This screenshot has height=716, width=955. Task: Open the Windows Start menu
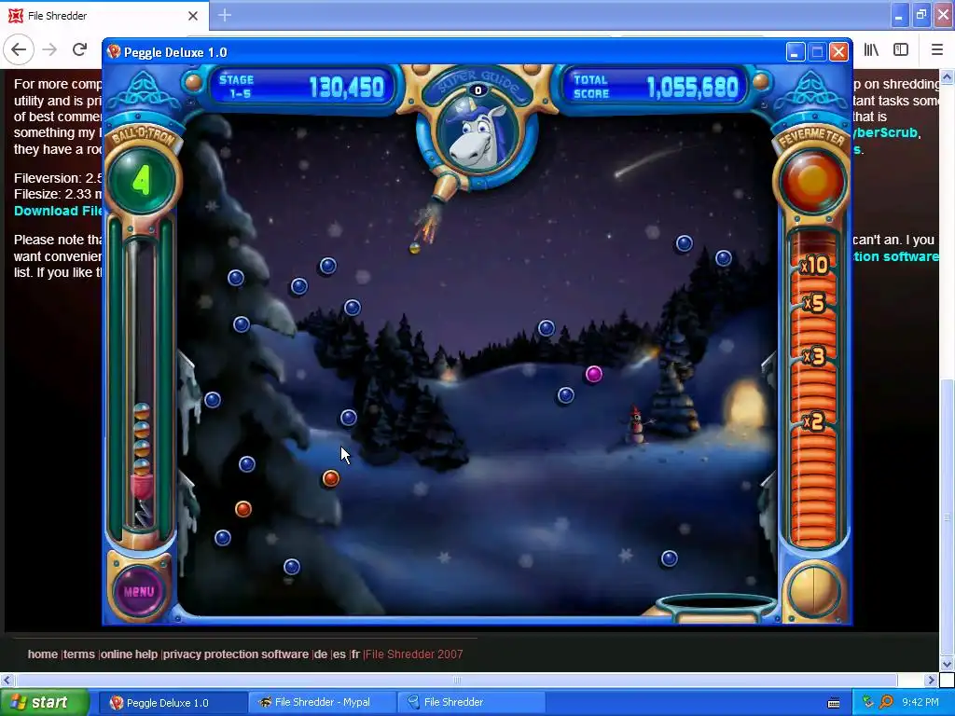click(x=43, y=702)
